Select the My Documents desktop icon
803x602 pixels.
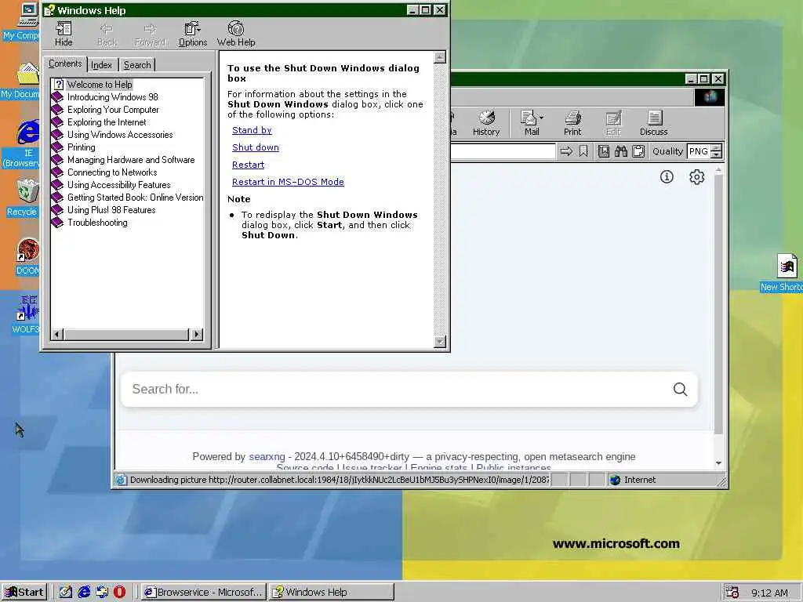click(20, 81)
